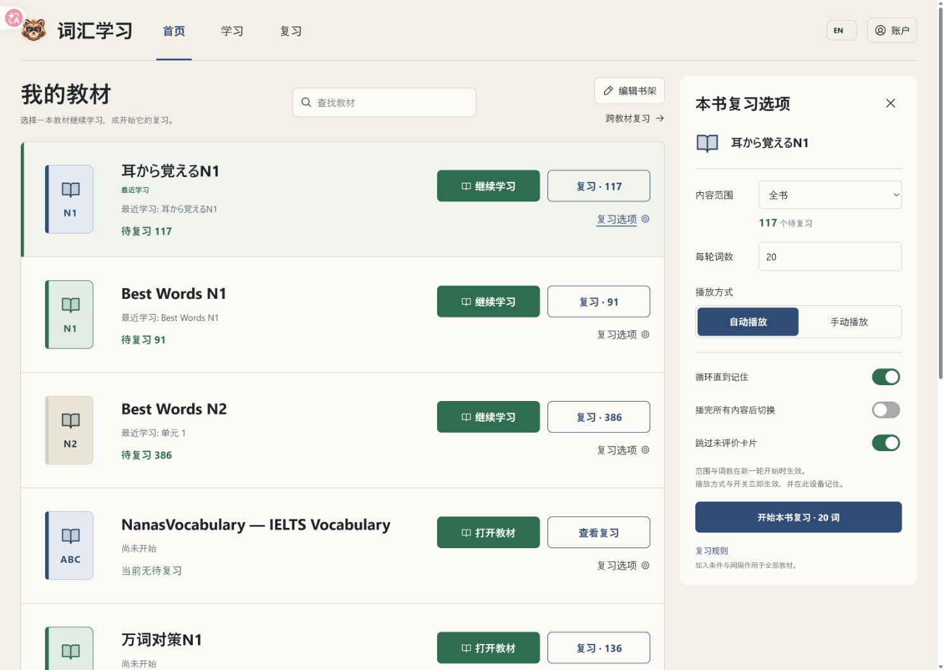The height and width of the screenshot is (670, 944).
Task: Click the gear icon beside Best Words N1 复习选项
Action: [x=645, y=334]
